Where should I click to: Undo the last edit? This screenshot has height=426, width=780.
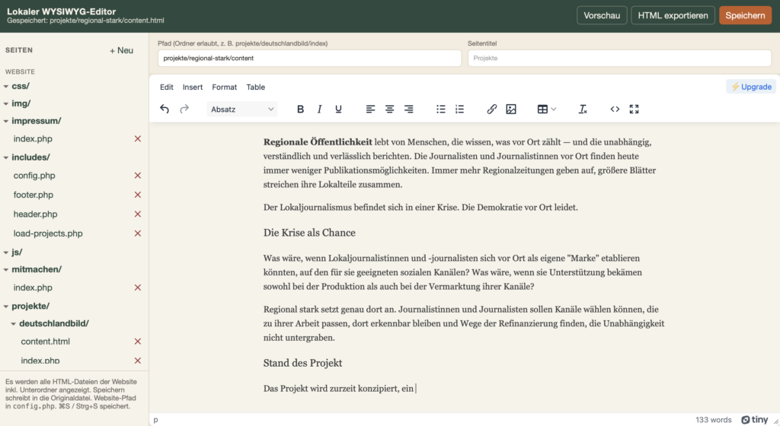click(165, 110)
